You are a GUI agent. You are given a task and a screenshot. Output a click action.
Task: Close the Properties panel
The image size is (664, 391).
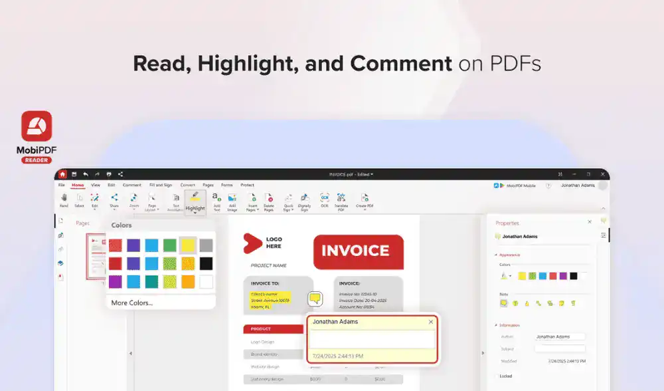point(589,222)
